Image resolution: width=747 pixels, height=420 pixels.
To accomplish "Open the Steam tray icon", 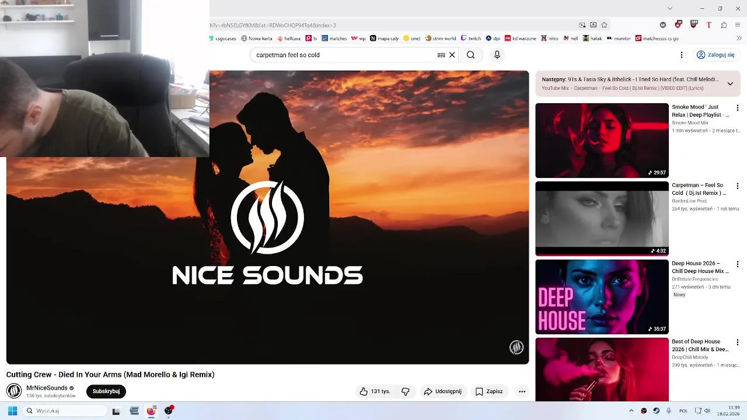I will click(x=656, y=411).
